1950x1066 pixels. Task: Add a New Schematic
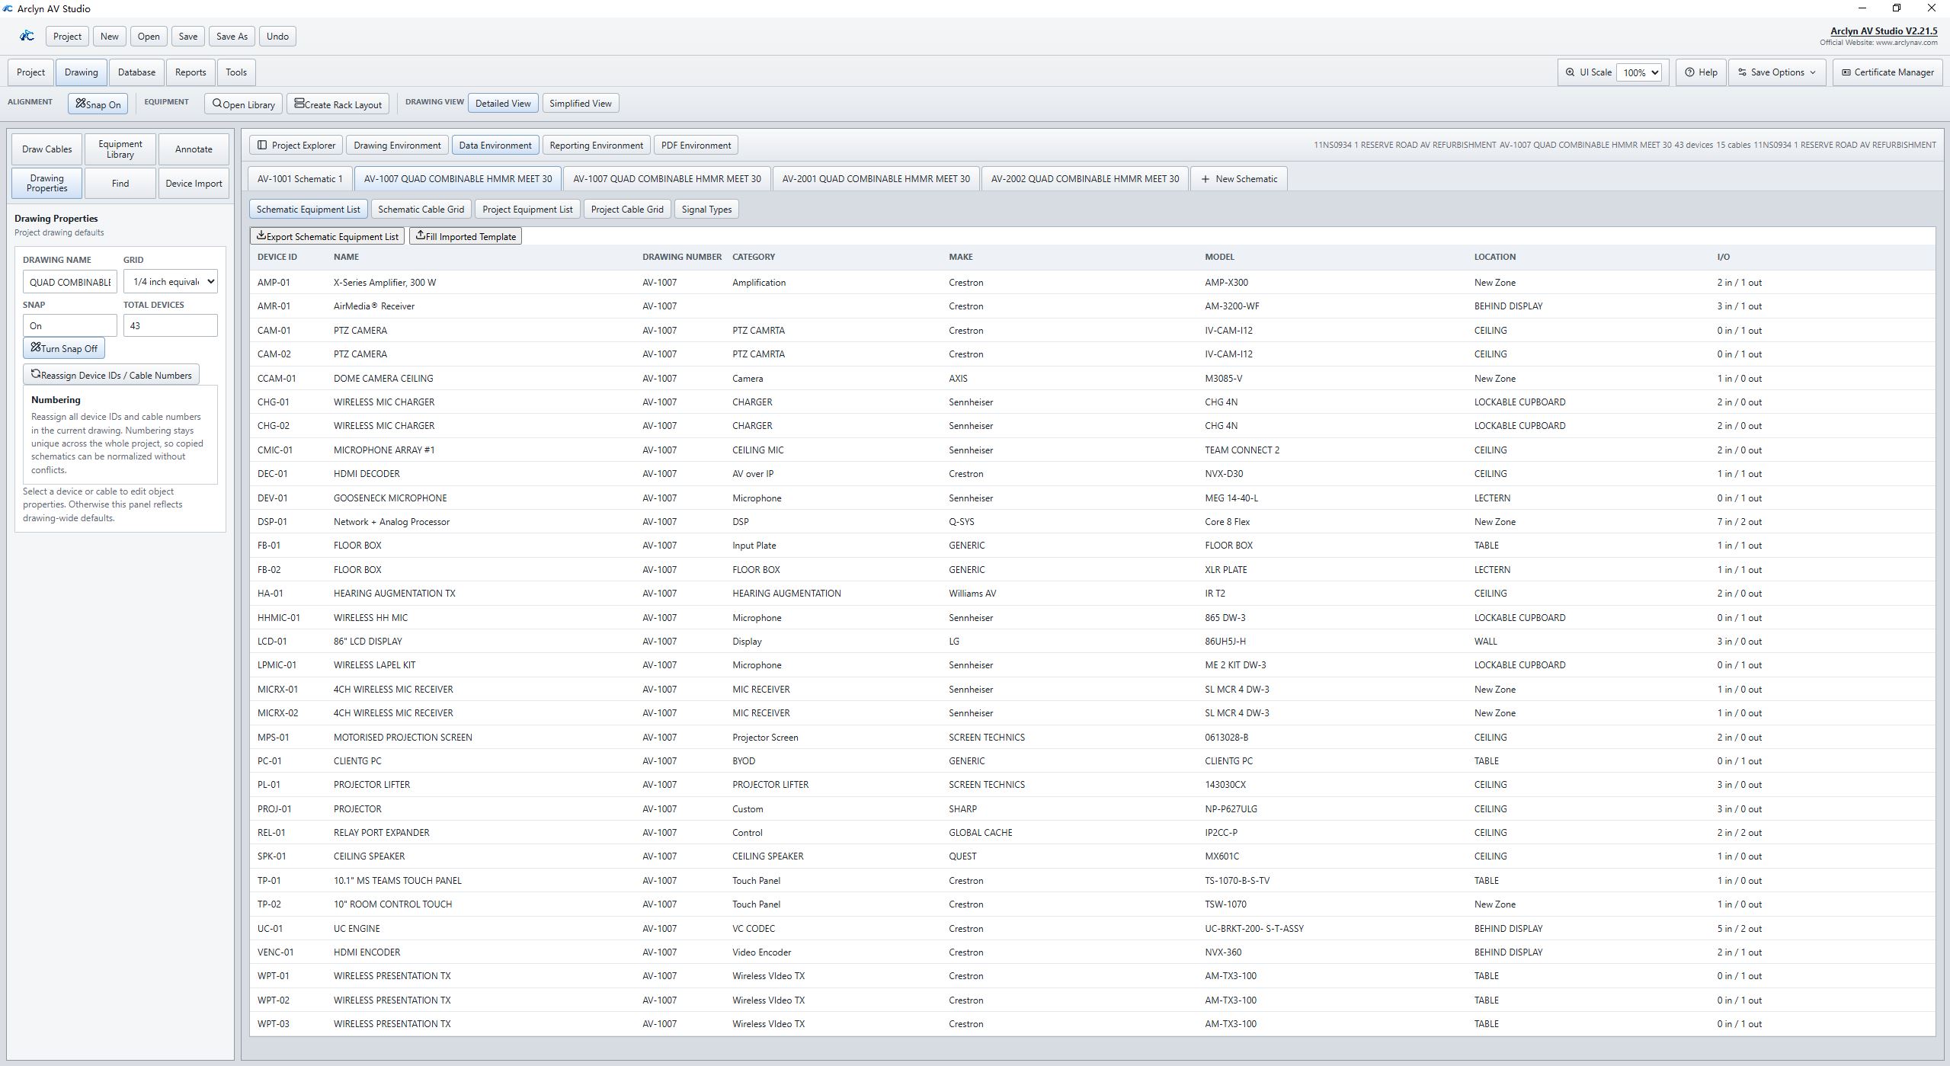pyautogui.click(x=1239, y=179)
